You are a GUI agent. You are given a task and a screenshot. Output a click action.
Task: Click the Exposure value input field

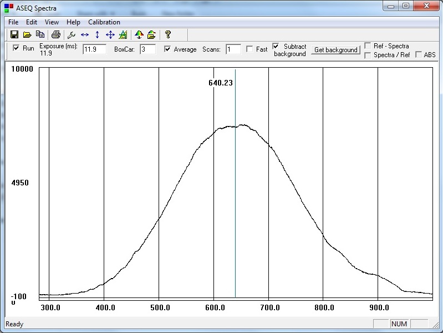point(94,49)
